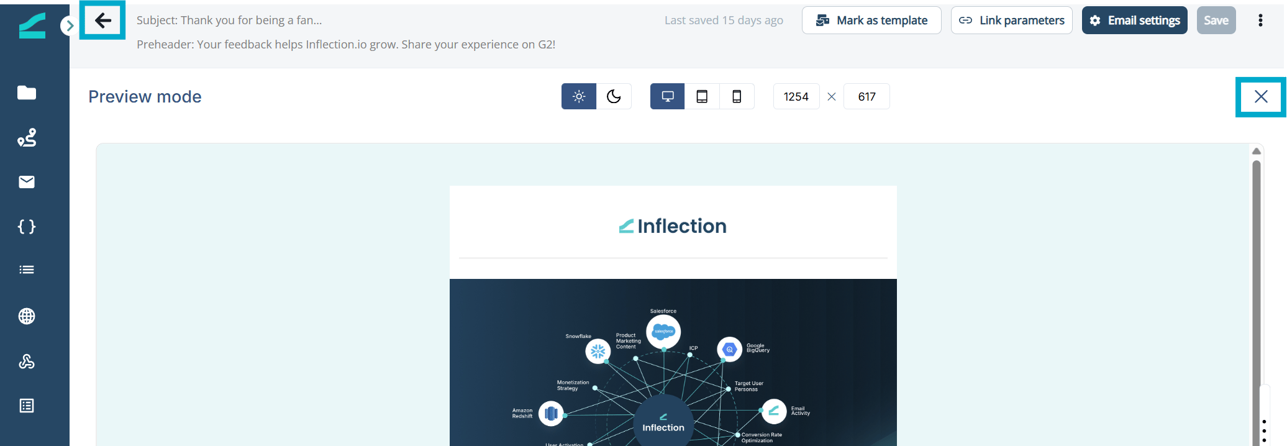Open the list icon in sidebar

click(27, 270)
